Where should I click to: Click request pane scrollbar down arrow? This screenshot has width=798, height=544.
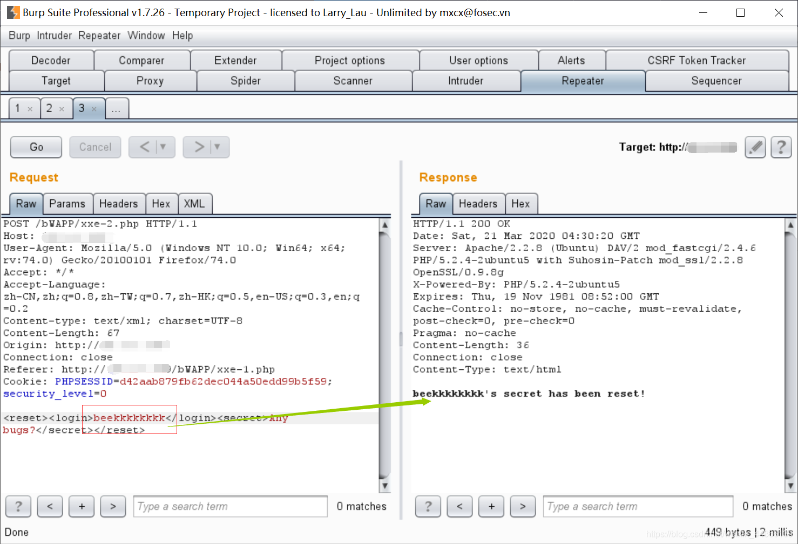coord(385,486)
